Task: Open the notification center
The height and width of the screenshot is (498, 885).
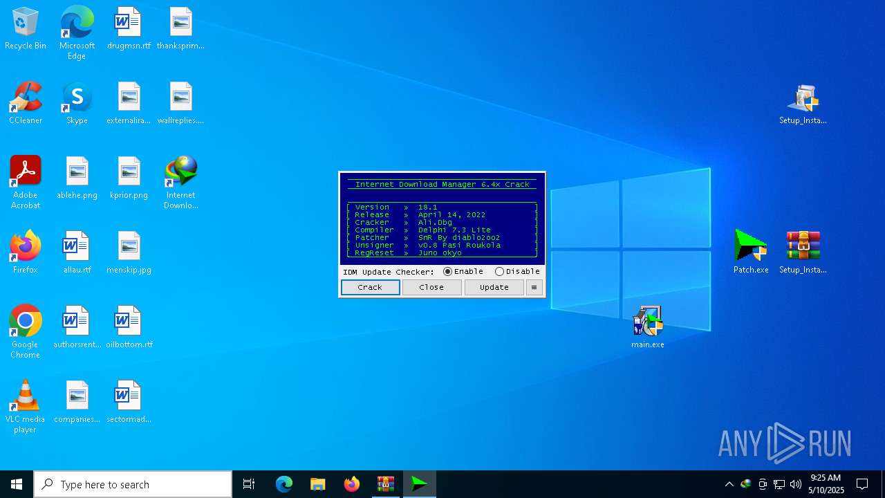Action: click(862, 484)
